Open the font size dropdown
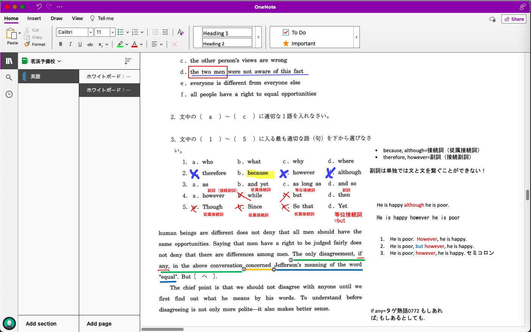The image size is (531, 332). pos(112,32)
